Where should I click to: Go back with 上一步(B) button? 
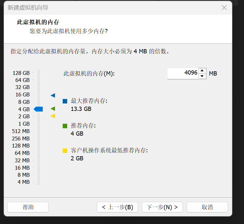117,207
